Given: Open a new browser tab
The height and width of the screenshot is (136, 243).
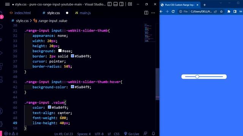Looking at the screenshot, I should point(205,5).
